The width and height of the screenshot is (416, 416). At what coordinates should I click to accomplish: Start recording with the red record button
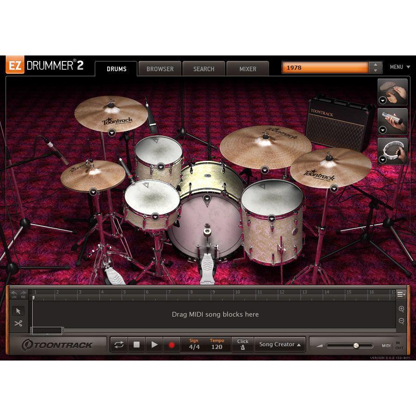pyautogui.click(x=171, y=345)
